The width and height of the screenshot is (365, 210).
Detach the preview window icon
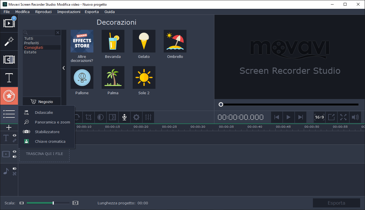(331, 117)
